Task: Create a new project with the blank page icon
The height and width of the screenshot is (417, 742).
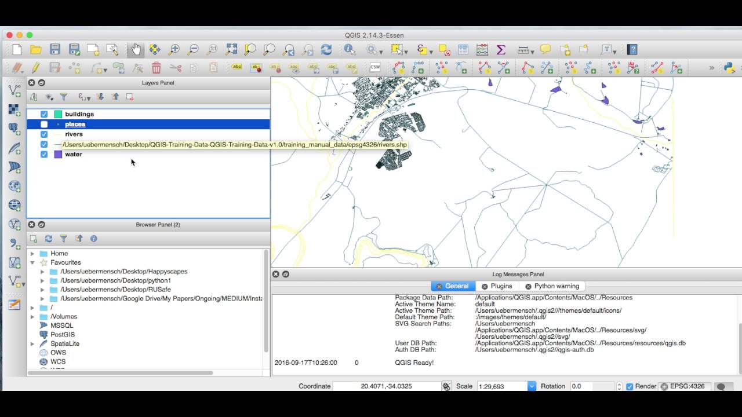Action: (17, 50)
